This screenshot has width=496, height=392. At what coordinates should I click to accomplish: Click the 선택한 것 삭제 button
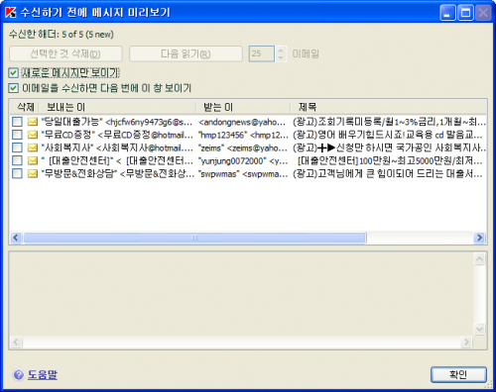click(x=65, y=53)
